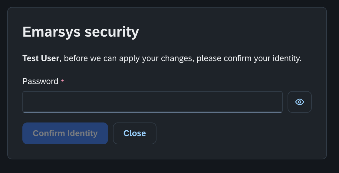This screenshot has width=339, height=173.
Task: Click the word Emarsys in dialog header
Action: tap(51, 32)
